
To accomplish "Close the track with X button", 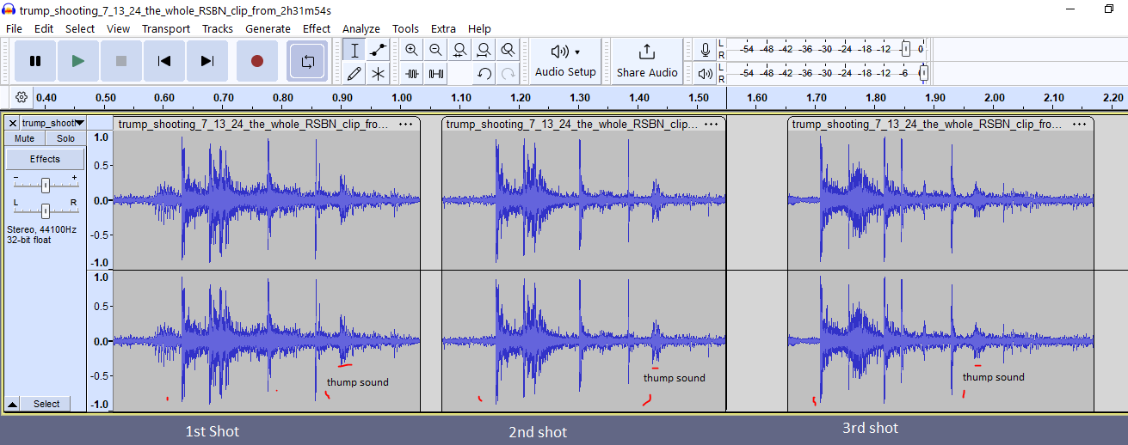I will click(12, 123).
